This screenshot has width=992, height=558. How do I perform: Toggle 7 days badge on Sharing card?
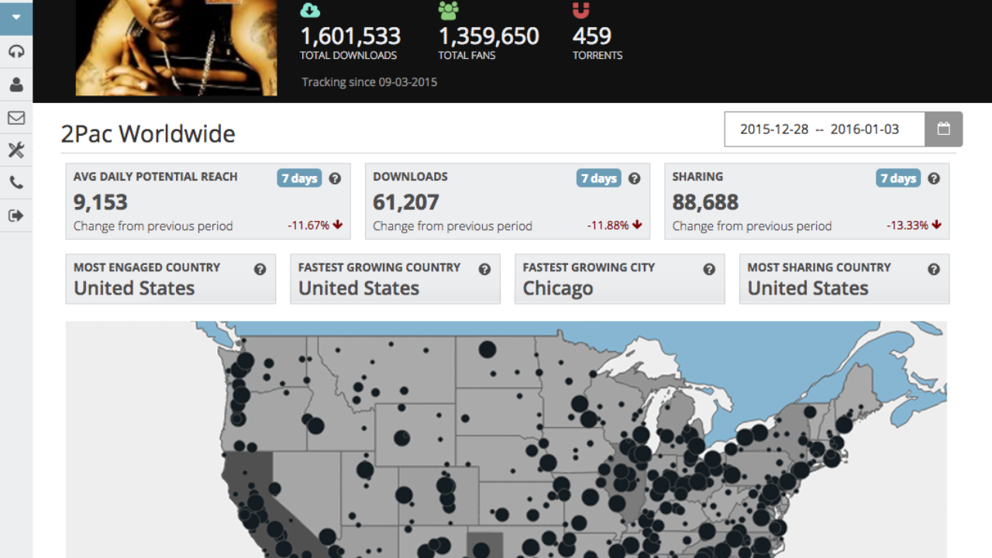[898, 178]
